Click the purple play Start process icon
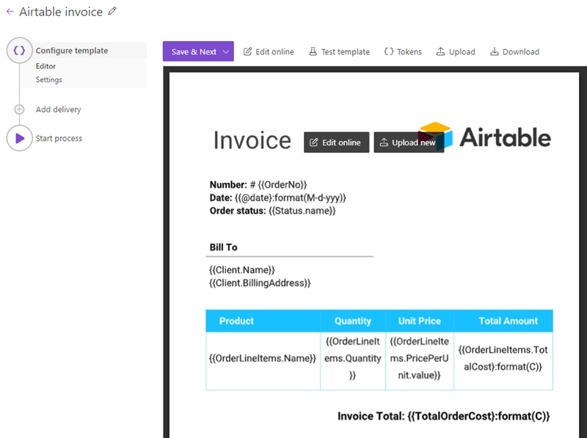The image size is (587, 438). 20,138
